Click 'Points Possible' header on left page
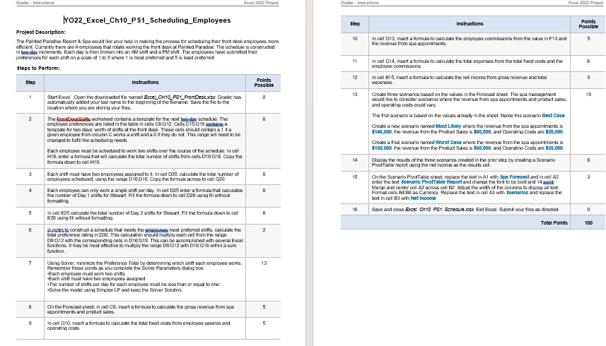The width and height of the screenshot is (606, 346). point(264,83)
